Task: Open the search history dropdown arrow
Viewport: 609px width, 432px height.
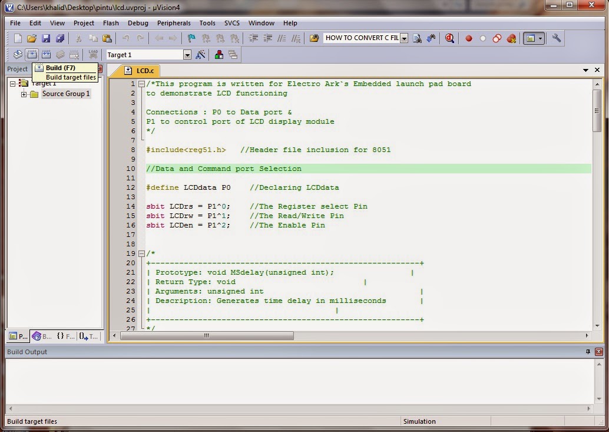Action: tap(404, 38)
